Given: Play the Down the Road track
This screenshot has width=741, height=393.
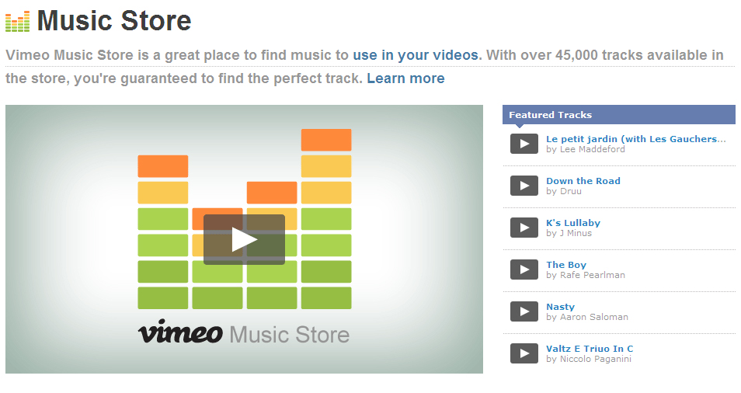Looking at the screenshot, I should [x=524, y=186].
